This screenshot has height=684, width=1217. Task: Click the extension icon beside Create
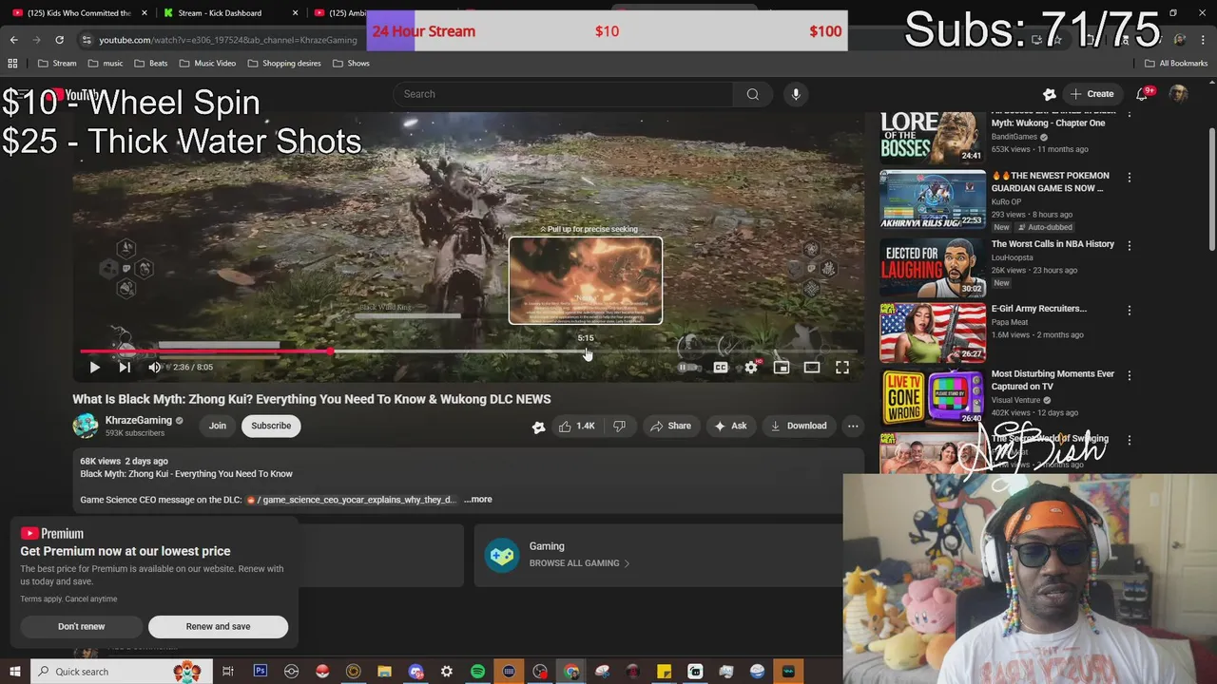(1050, 94)
